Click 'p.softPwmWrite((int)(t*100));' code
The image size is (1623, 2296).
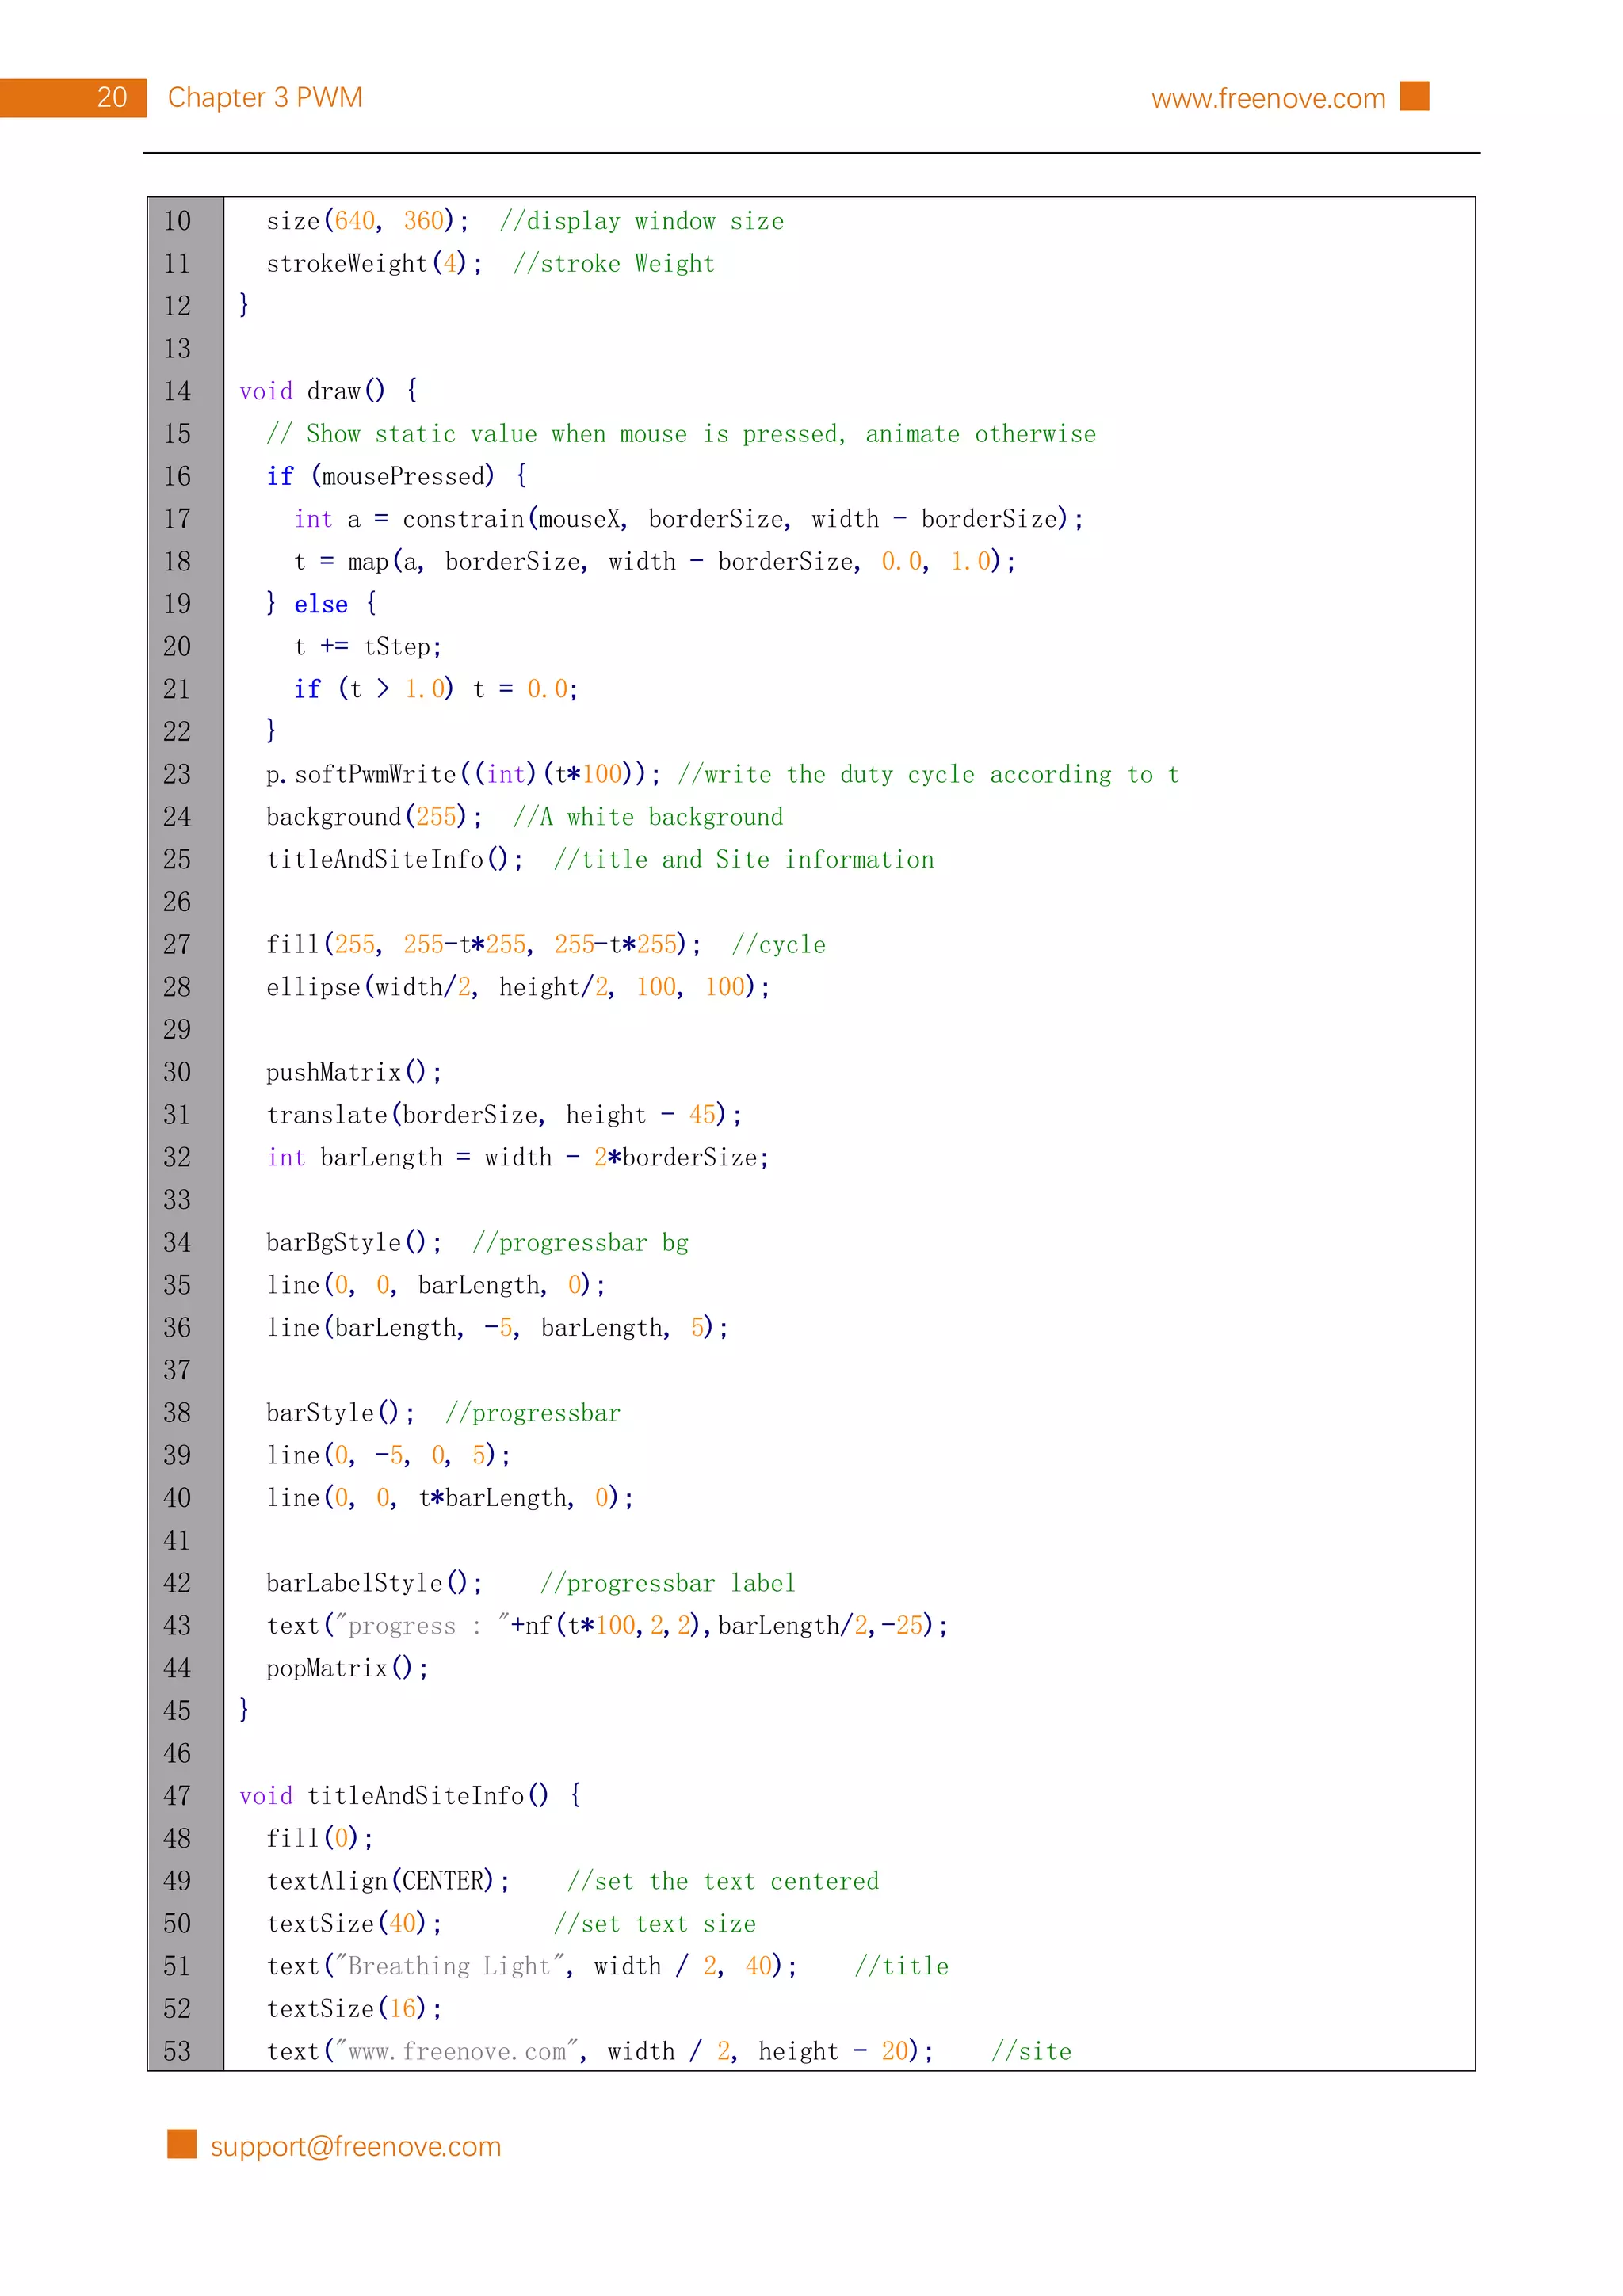(x=463, y=774)
